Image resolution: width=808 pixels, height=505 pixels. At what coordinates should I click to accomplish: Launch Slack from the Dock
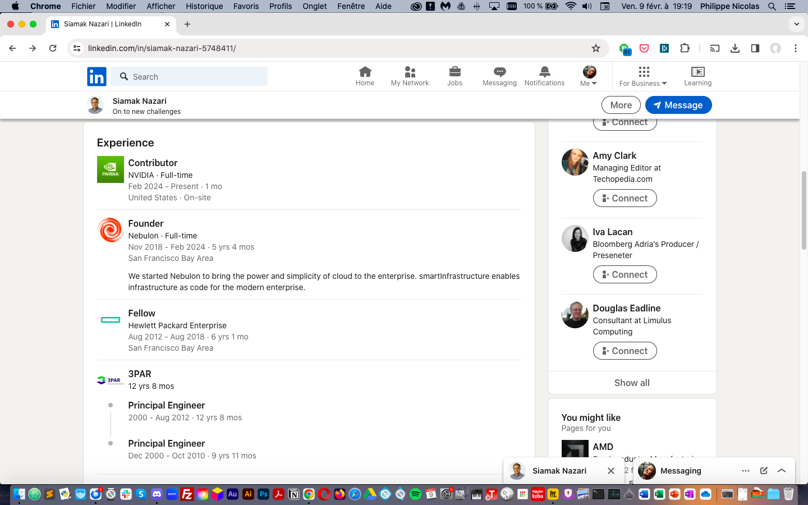tap(126, 494)
